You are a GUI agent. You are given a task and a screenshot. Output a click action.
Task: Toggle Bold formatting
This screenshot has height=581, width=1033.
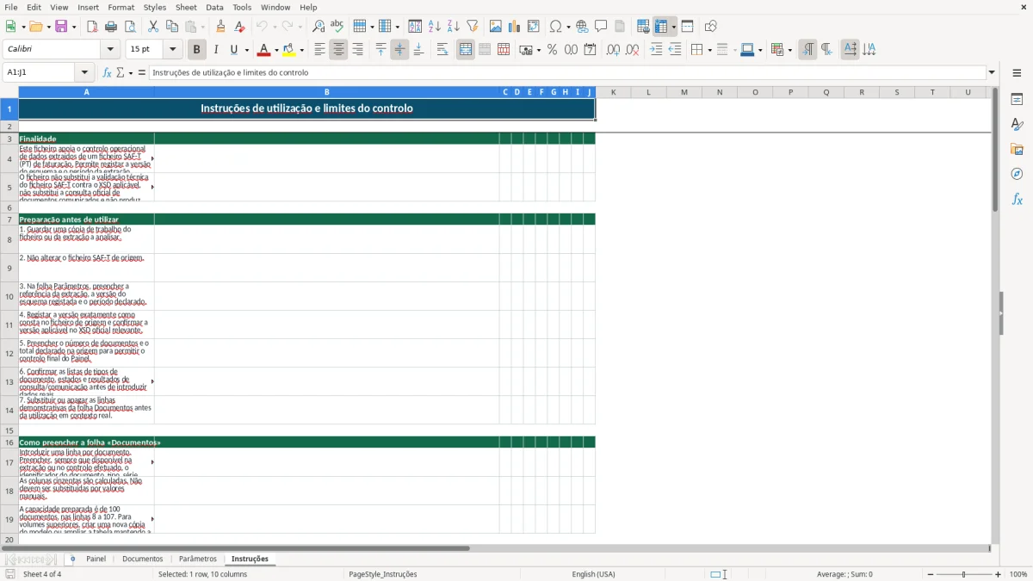[x=196, y=50]
